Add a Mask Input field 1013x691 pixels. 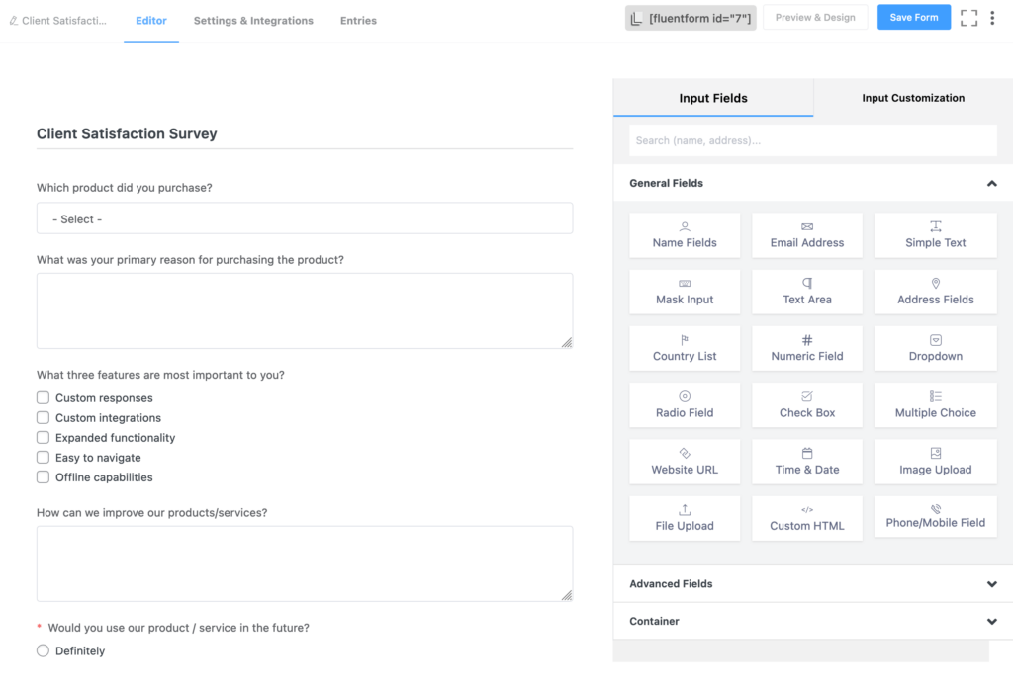[685, 292]
